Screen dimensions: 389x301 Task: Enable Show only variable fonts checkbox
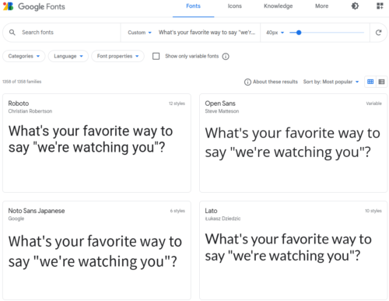[x=156, y=56]
